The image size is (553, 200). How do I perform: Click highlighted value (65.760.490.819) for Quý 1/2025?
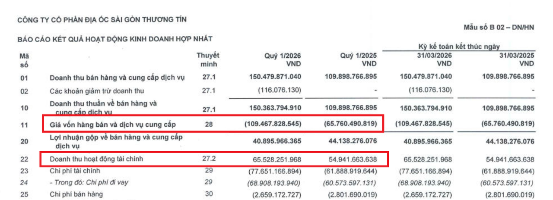tap(351, 124)
